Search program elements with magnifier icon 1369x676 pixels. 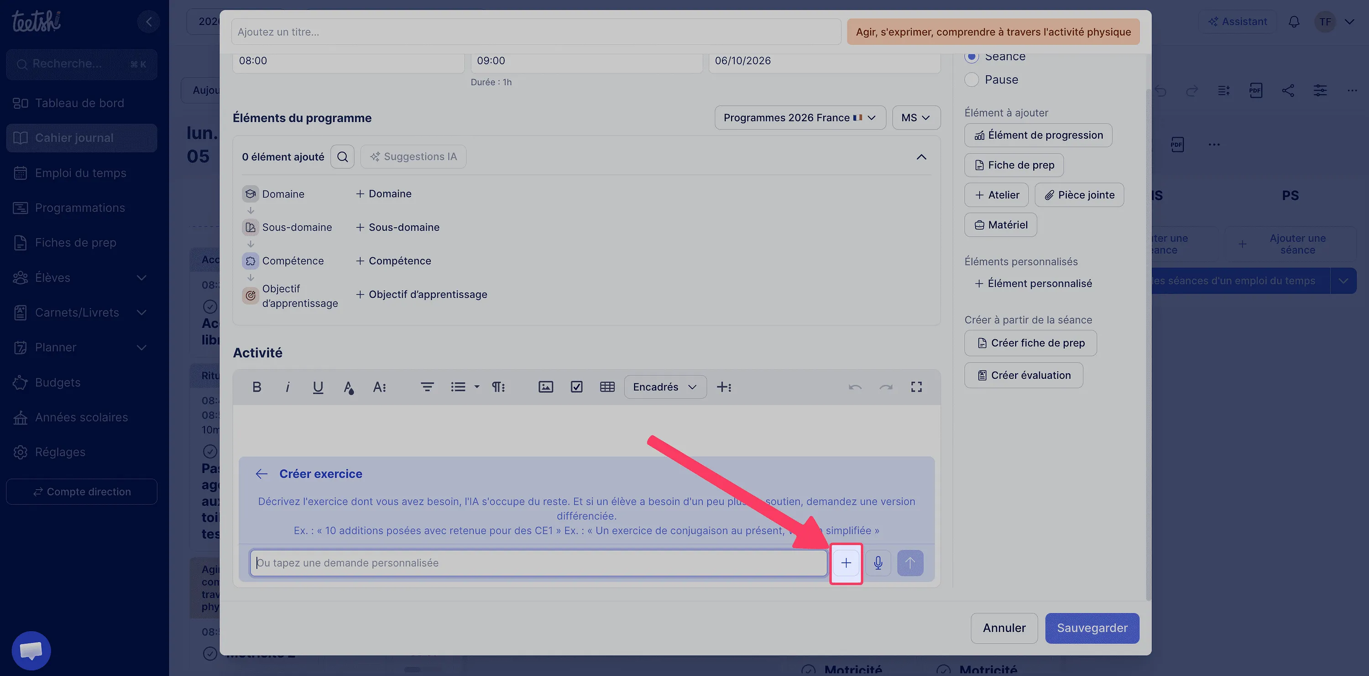(x=343, y=156)
